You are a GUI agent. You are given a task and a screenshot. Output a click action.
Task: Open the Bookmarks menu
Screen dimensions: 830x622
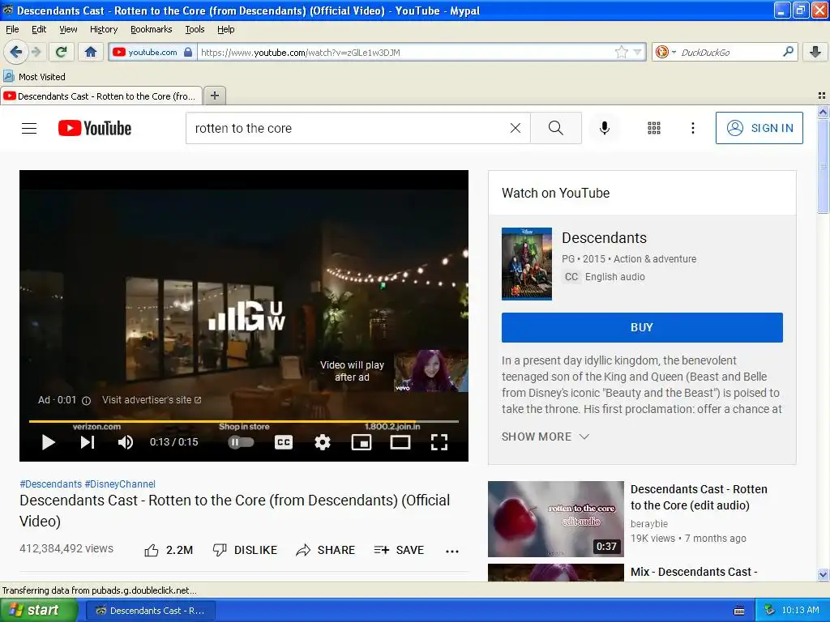(x=152, y=29)
